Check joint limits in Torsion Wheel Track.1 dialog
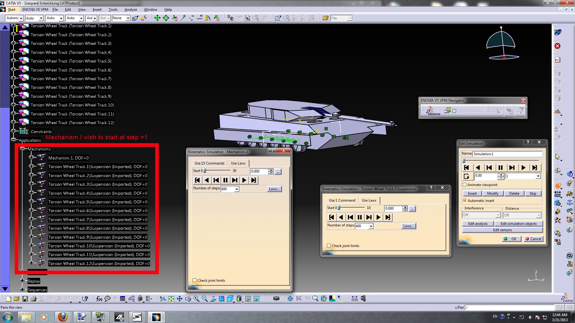This screenshot has height=323, width=575. pos(328,246)
